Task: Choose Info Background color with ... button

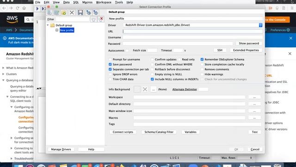Action: 153,90
